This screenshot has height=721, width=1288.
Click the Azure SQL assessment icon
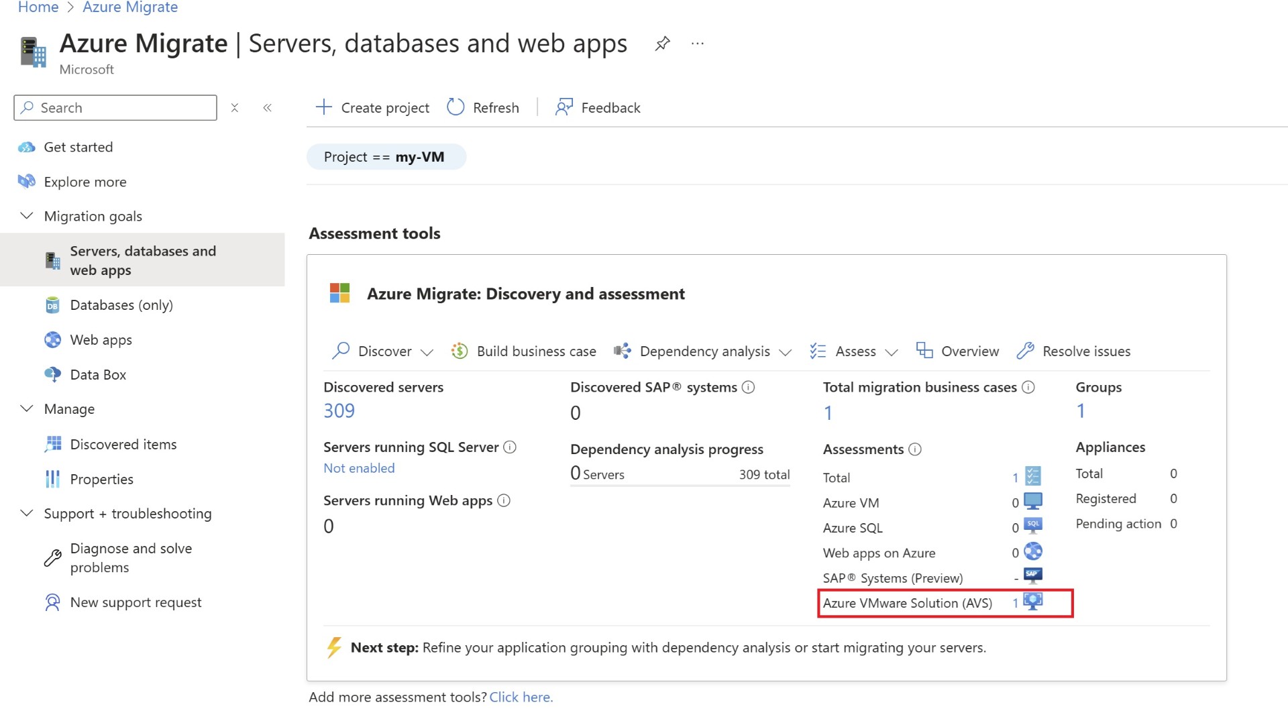click(x=1033, y=526)
